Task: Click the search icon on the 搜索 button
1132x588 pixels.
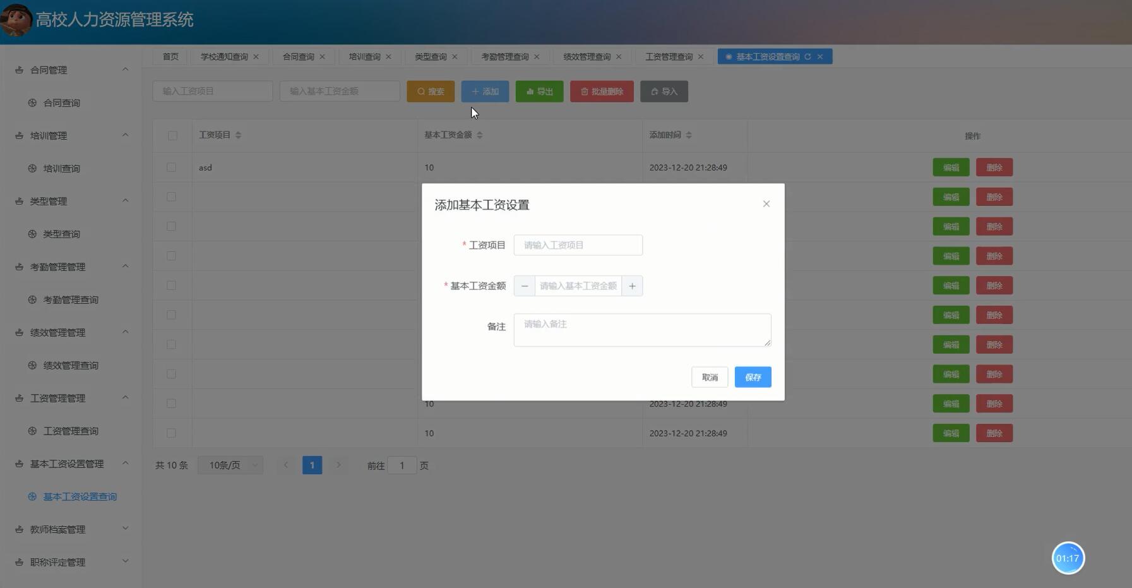Action: (x=419, y=91)
